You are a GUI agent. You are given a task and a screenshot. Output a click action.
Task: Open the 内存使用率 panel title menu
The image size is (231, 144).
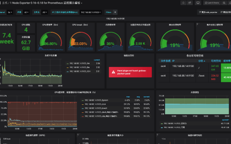(x=110, y=25)
